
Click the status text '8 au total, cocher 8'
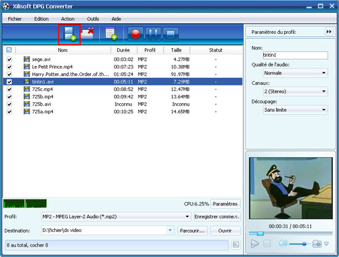(27, 245)
